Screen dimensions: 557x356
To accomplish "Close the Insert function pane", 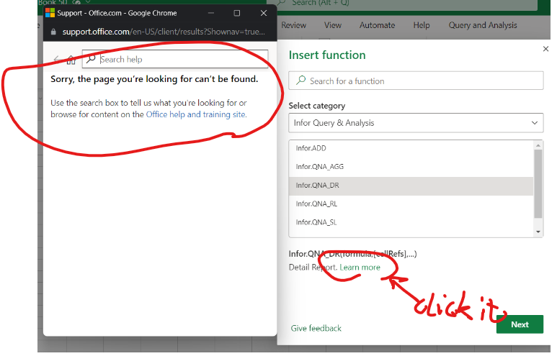I will click(x=545, y=49).
